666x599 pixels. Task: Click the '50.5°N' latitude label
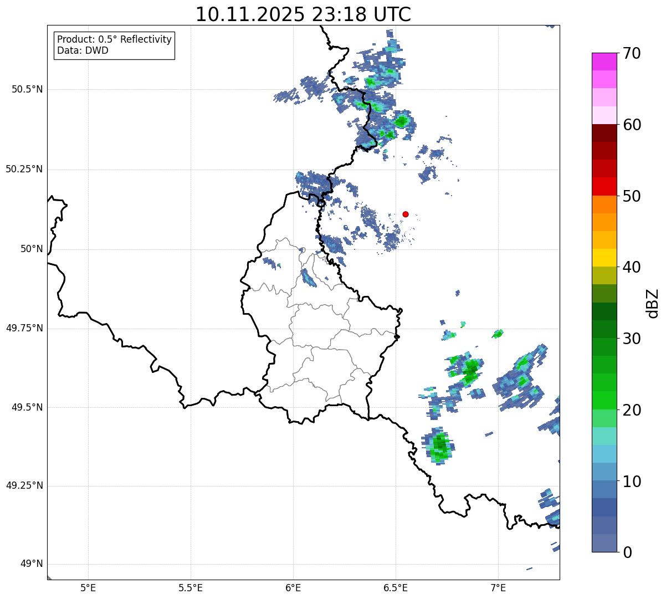tap(27, 89)
